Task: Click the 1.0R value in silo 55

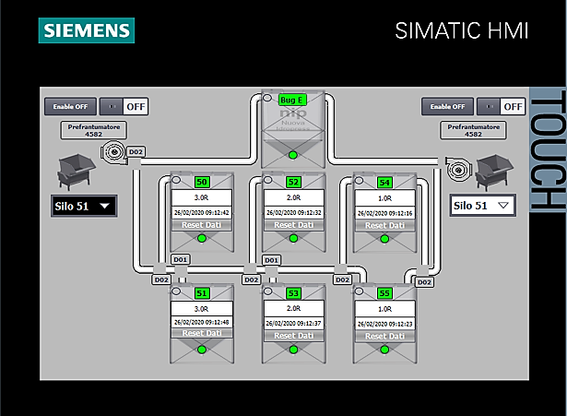Action: (x=384, y=309)
